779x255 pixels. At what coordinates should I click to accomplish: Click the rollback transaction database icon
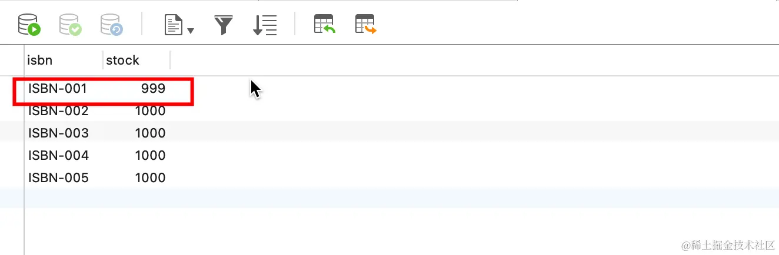tap(111, 25)
